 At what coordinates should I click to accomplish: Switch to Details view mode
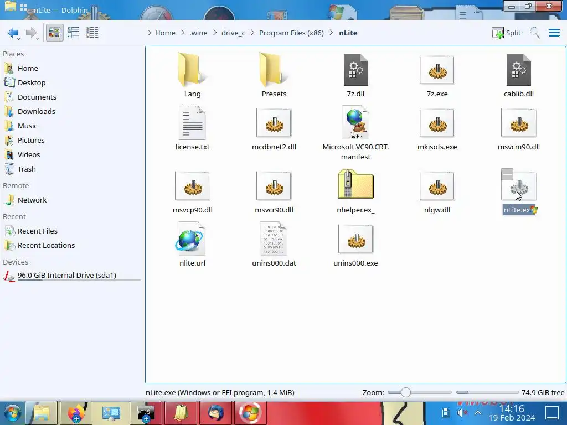click(92, 33)
